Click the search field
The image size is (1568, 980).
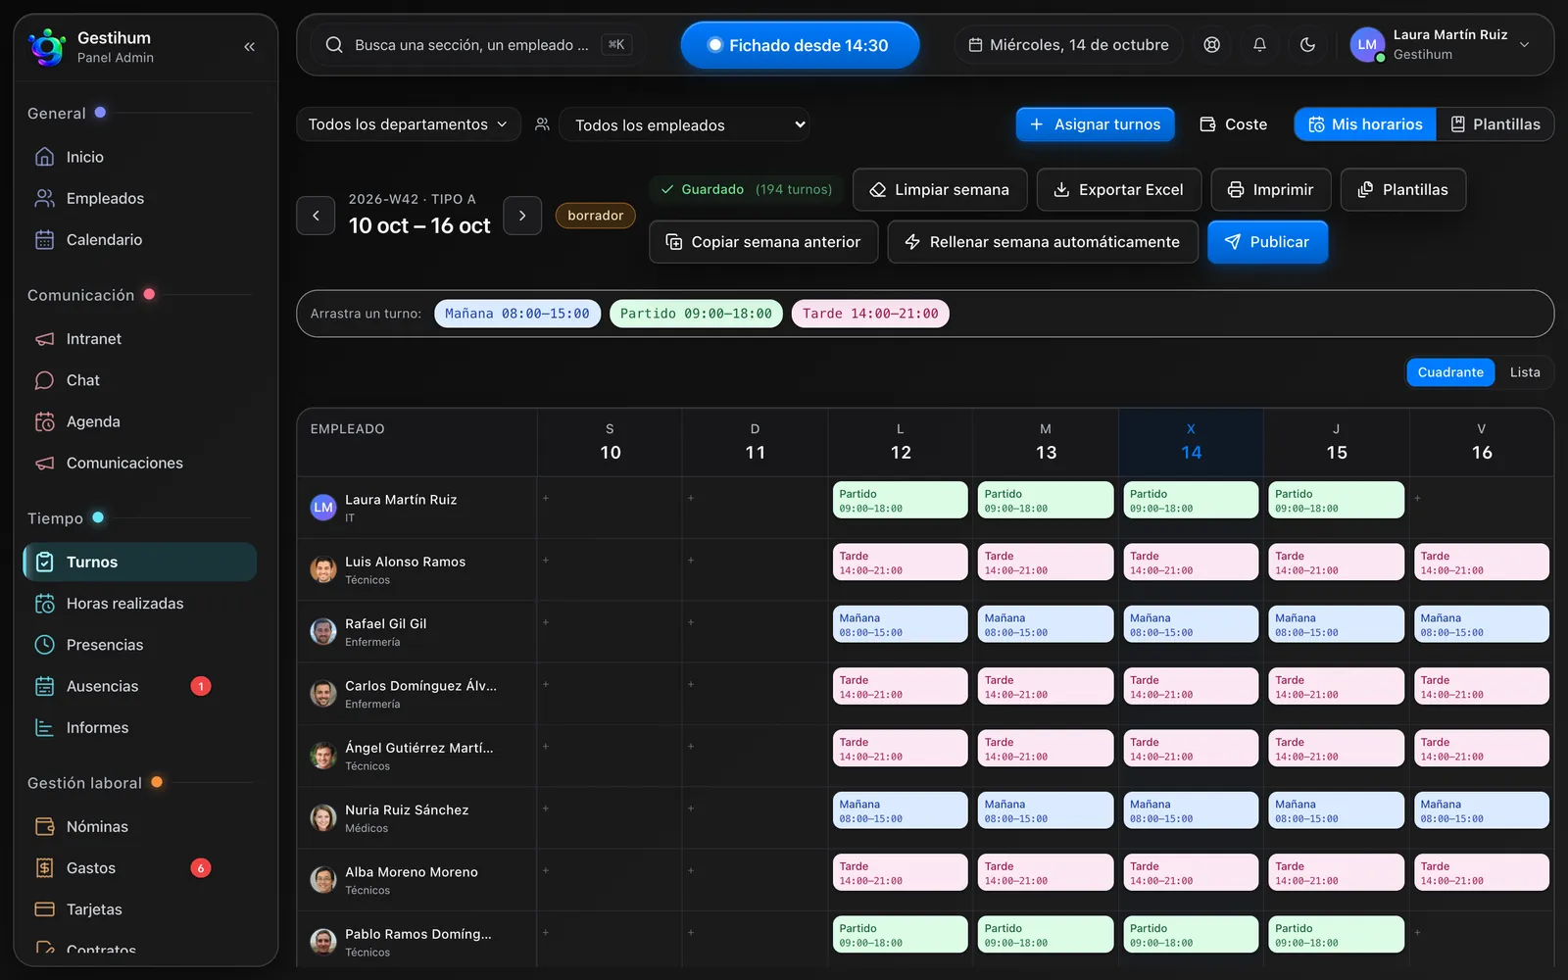tap(479, 45)
